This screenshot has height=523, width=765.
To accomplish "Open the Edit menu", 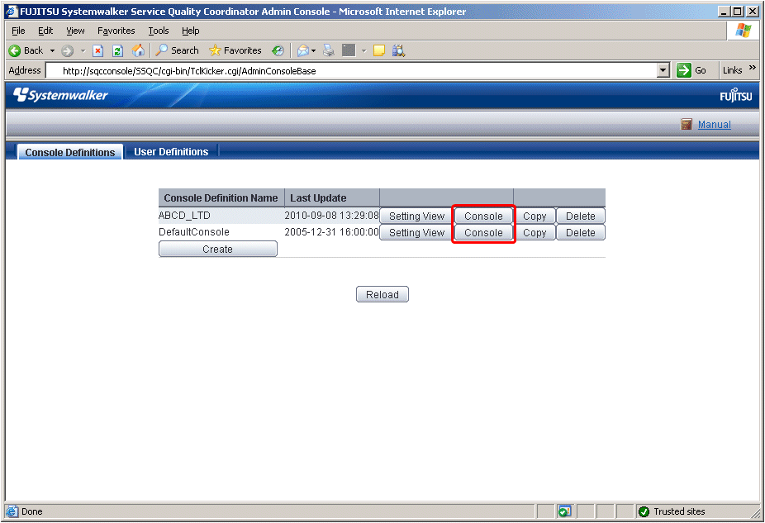I will click(x=45, y=31).
